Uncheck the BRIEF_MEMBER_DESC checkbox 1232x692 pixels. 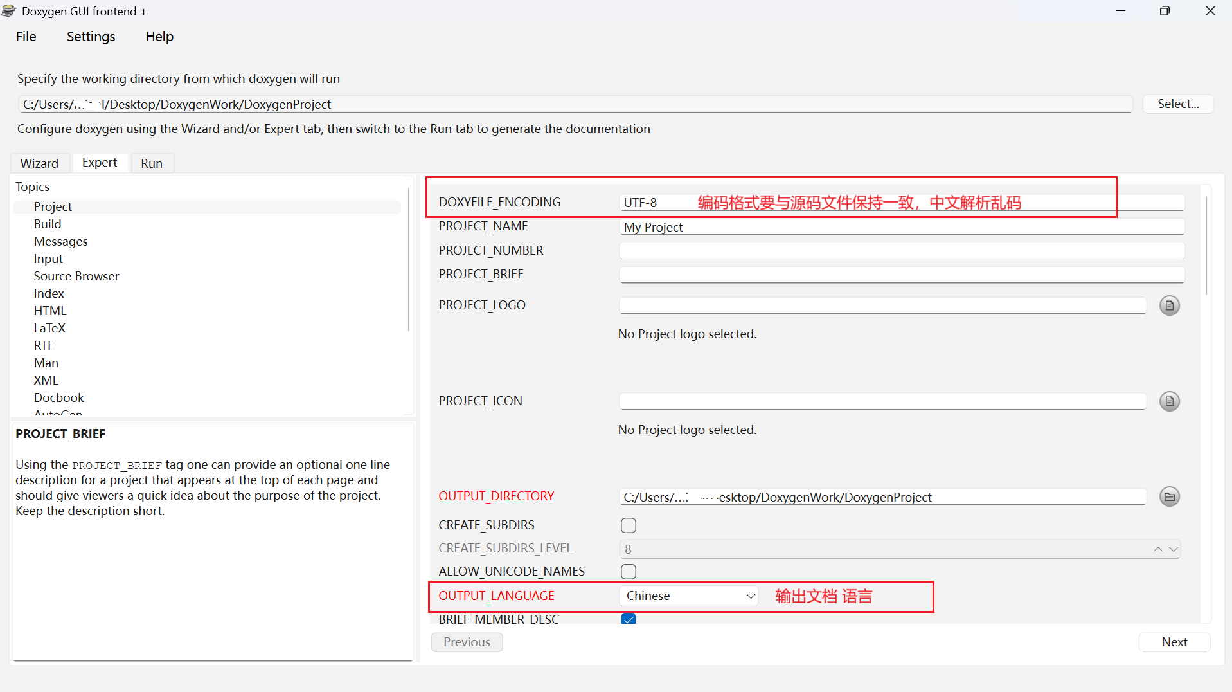tap(629, 619)
